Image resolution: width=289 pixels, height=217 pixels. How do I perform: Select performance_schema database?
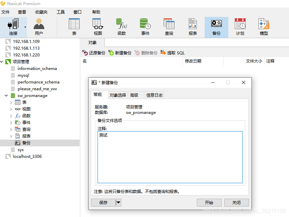click(x=38, y=82)
